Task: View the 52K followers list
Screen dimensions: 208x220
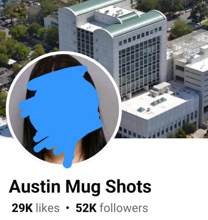Action: click(112, 208)
